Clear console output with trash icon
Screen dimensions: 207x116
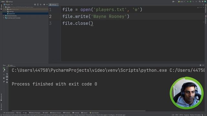7,82
